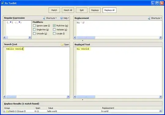Click the Search Text horizontal scrollbar thumb
This screenshot has height=115, width=165.
(x=12, y=96)
